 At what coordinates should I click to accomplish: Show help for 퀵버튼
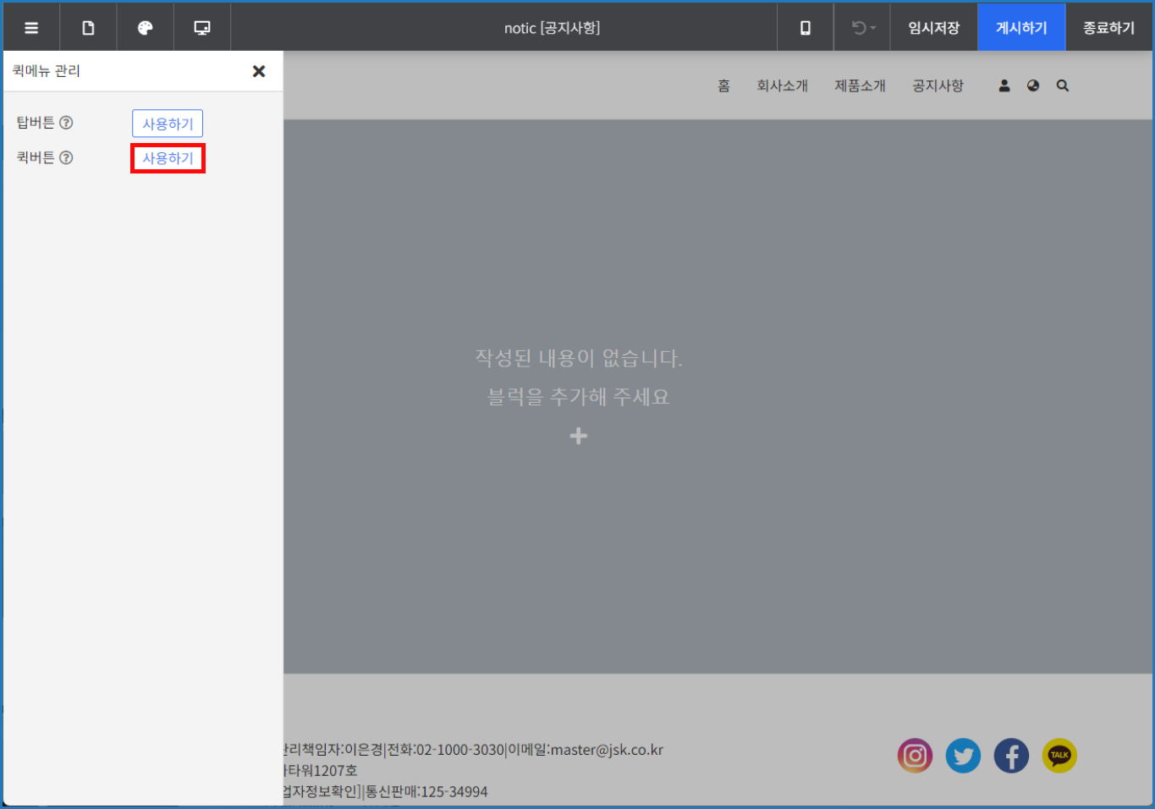point(66,157)
